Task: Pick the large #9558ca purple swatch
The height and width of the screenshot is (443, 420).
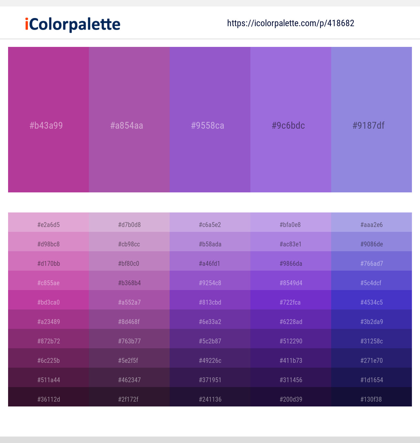Action: point(210,120)
